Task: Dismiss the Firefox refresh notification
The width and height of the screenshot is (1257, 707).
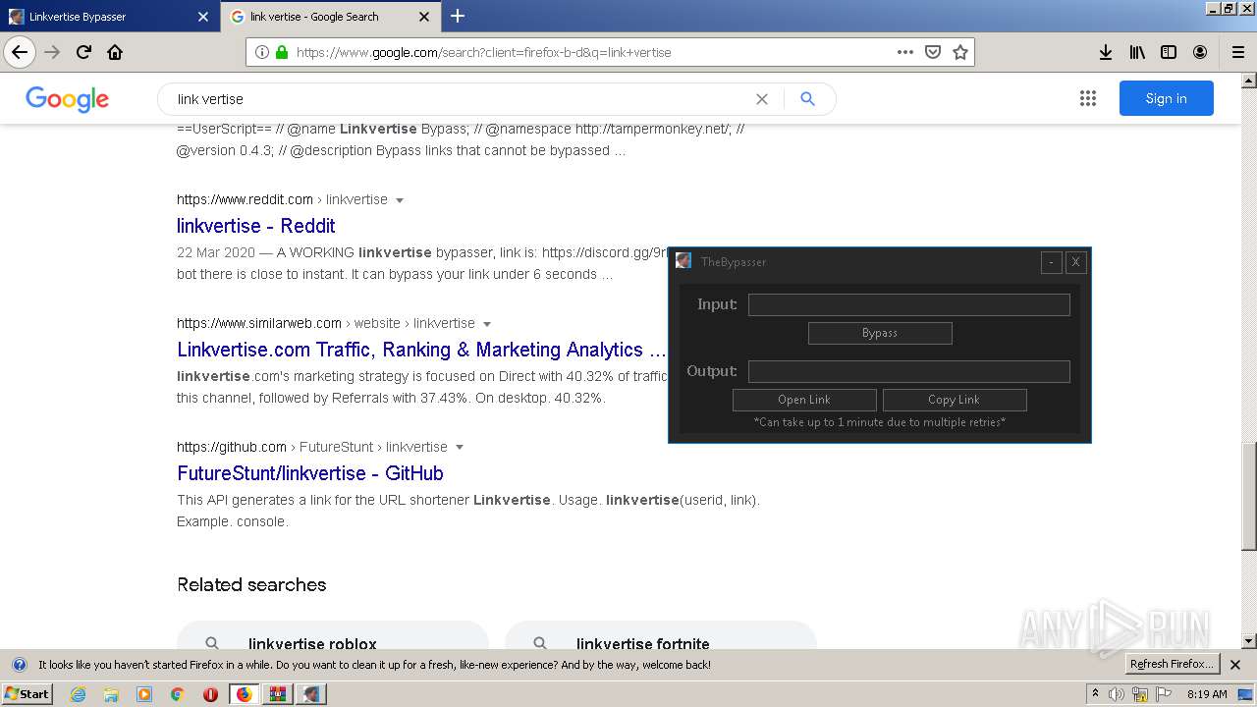Action: pyautogui.click(x=1236, y=665)
